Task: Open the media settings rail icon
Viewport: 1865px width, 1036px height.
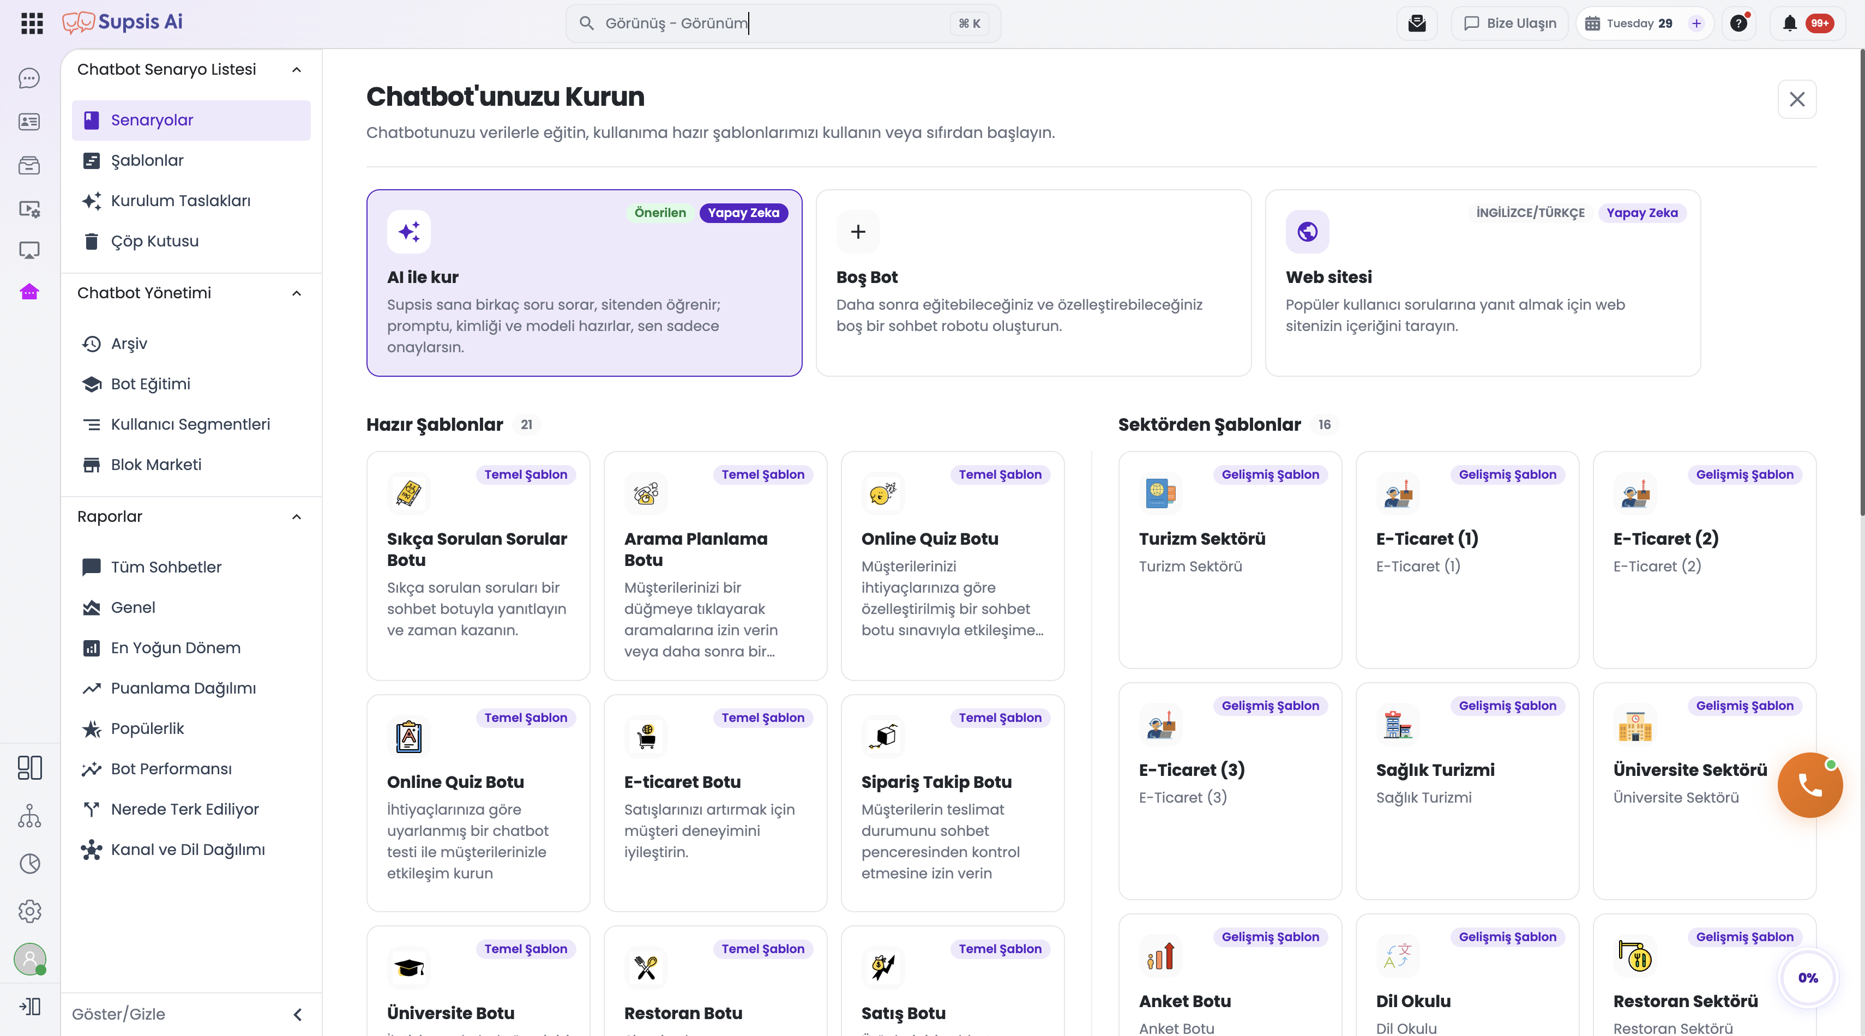Action: [29, 209]
